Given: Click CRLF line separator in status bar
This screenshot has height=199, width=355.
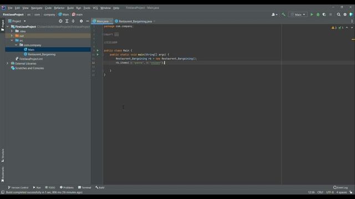Looking at the screenshot, I should (321, 192).
